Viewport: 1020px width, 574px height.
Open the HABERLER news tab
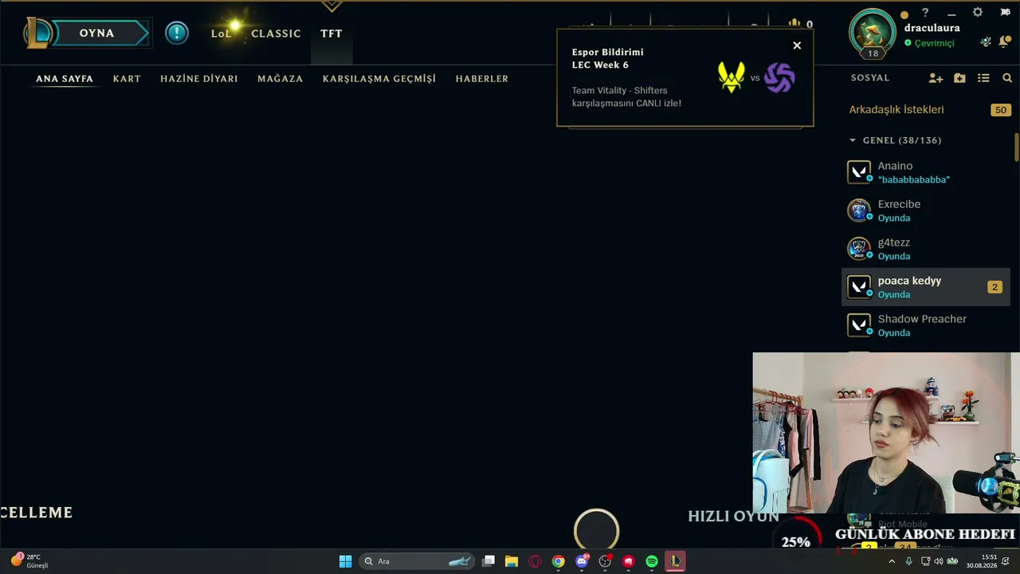[x=482, y=79]
